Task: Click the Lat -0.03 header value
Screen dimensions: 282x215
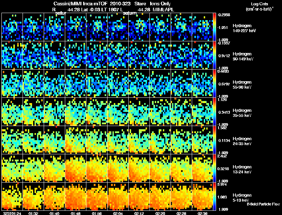Action: click(x=91, y=10)
